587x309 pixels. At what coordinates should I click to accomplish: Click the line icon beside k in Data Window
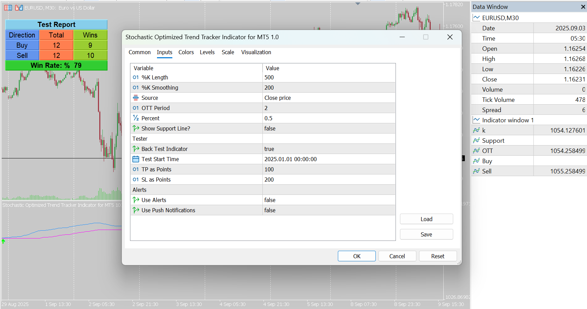(x=476, y=130)
